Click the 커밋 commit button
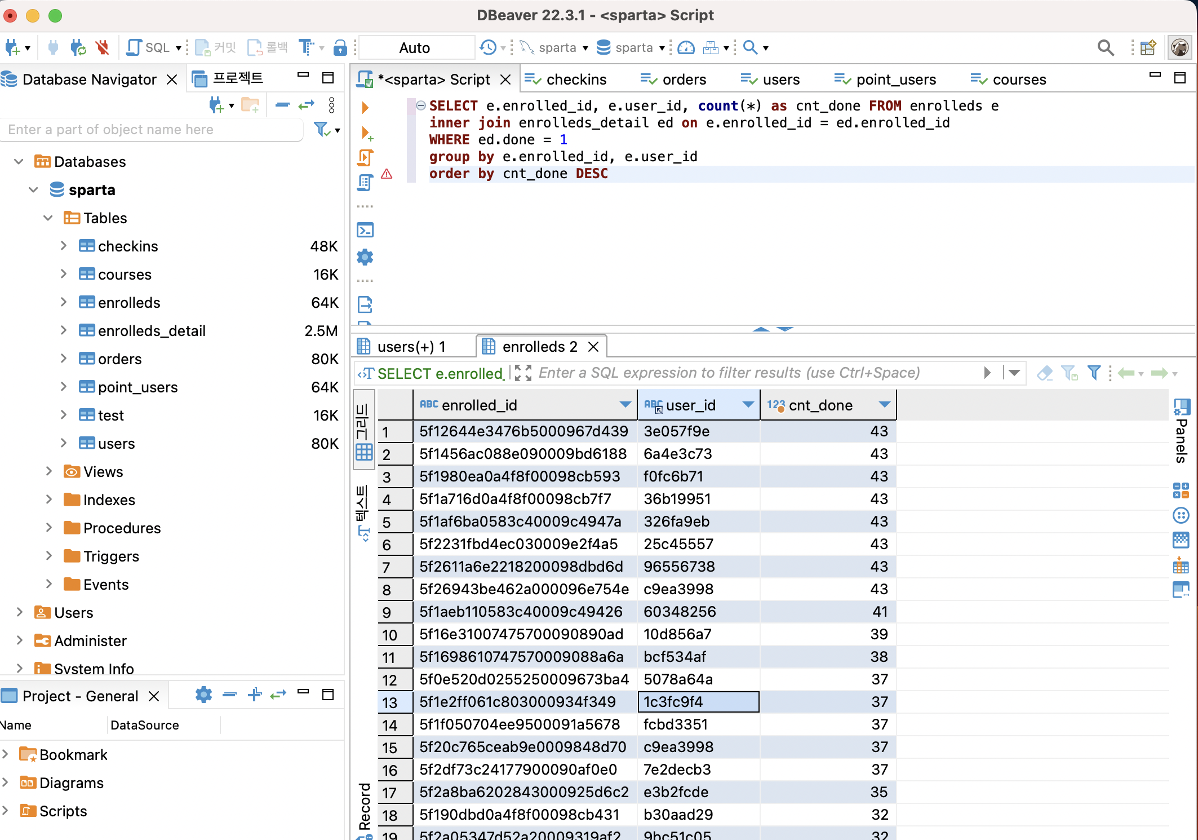 tap(216, 48)
